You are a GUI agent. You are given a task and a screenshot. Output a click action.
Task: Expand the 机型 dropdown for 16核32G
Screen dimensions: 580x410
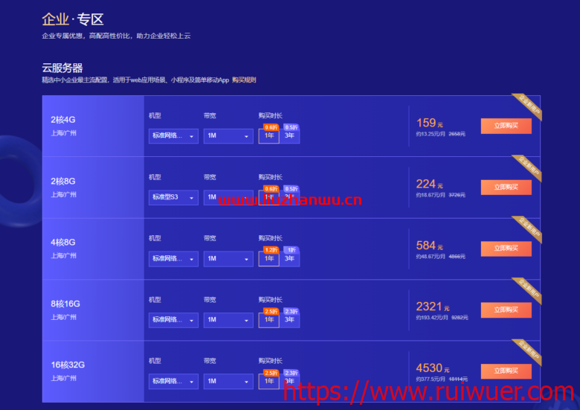point(173,381)
